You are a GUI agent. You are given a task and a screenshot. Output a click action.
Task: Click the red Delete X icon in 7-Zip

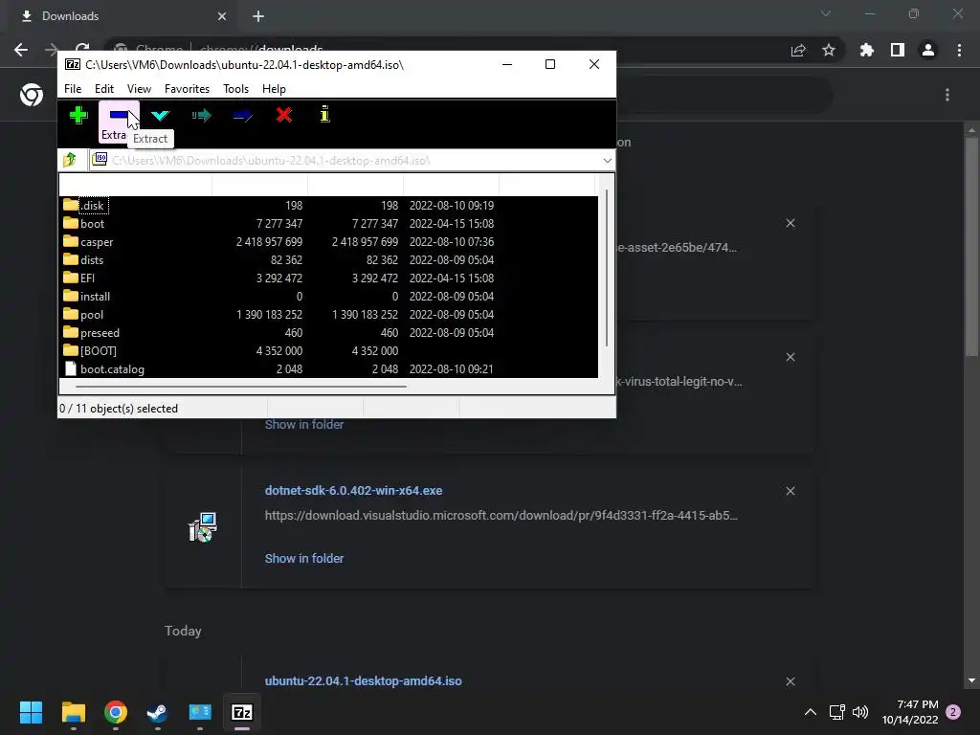pos(283,115)
